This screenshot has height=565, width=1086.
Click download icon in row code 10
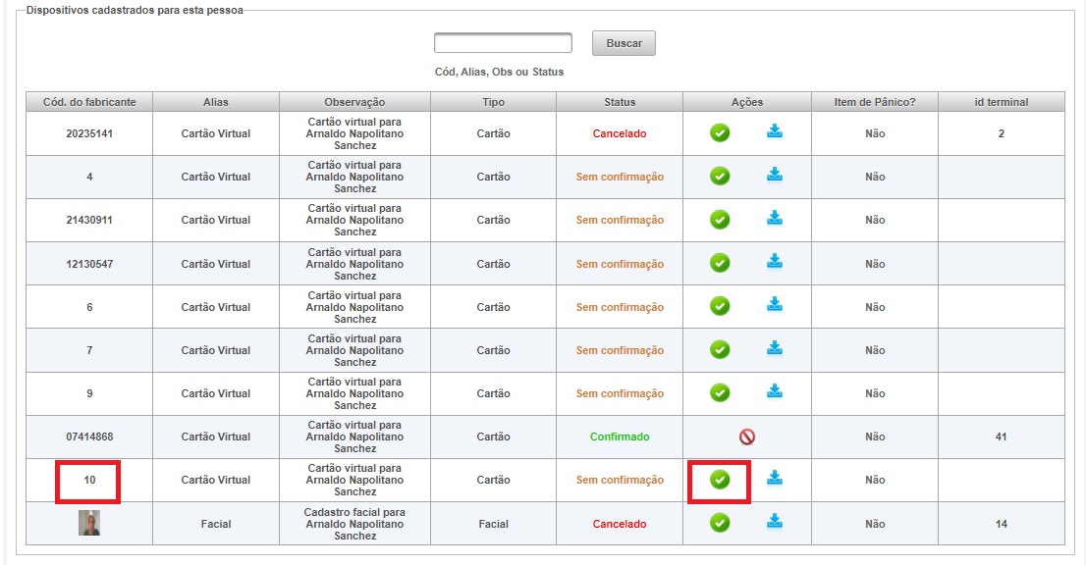775,478
